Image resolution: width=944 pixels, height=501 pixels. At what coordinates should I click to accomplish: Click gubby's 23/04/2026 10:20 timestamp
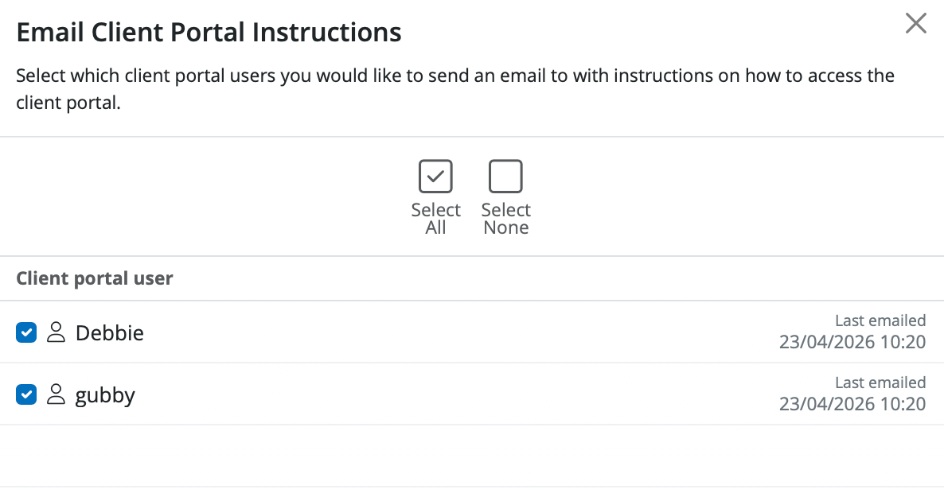[x=852, y=404]
